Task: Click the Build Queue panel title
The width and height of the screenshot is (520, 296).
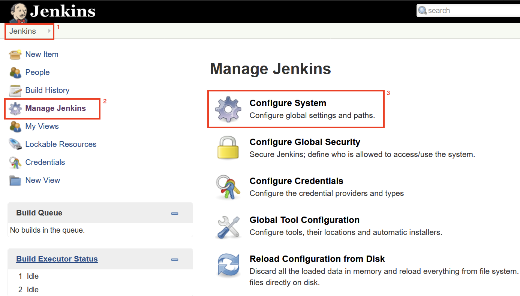Action: click(x=39, y=213)
